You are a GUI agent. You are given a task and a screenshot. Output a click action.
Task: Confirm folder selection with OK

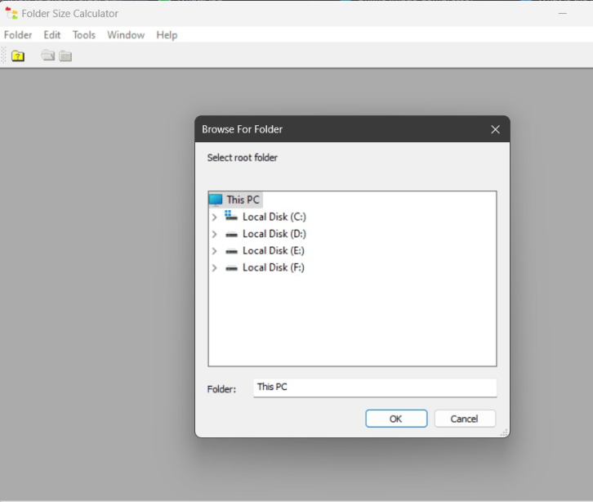click(x=396, y=419)
